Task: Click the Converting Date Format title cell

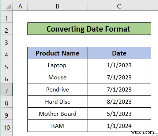Action: click(89, 29)
